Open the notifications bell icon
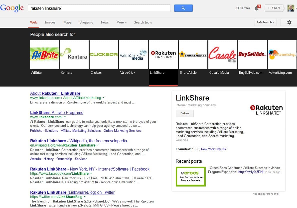The image size is (297, 208). [x=257, y=8]
